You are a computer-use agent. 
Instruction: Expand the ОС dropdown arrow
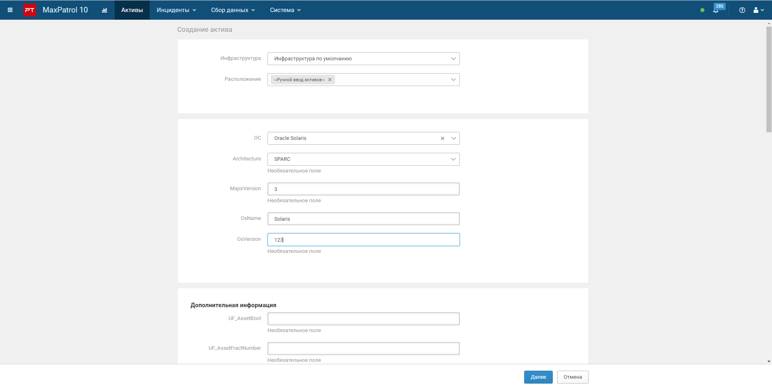click(454, 138)
